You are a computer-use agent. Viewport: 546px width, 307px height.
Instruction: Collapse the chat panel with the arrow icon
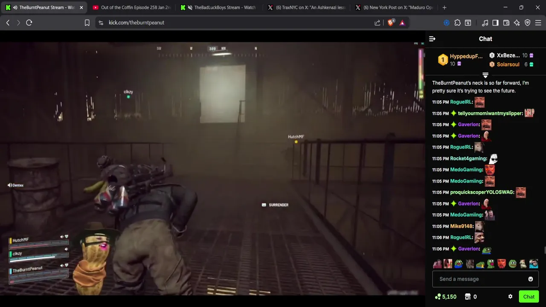[432, 39]
